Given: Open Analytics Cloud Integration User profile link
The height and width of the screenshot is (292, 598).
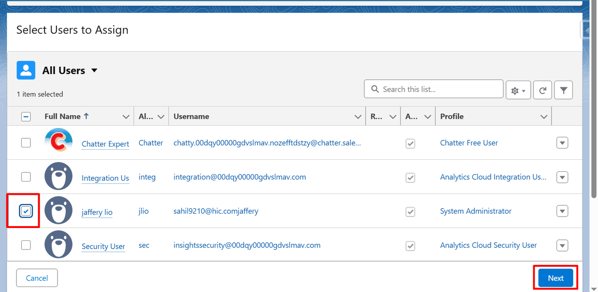Looking at the screenshot, I should [494, 177].
